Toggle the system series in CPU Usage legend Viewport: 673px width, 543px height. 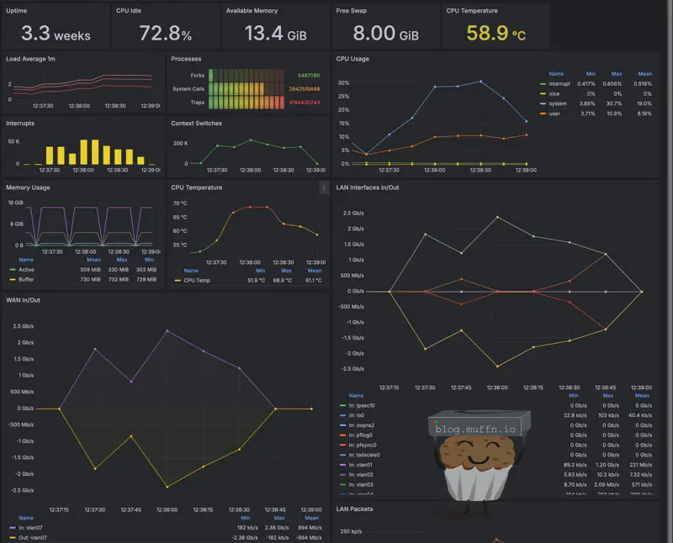pos(558,103)
